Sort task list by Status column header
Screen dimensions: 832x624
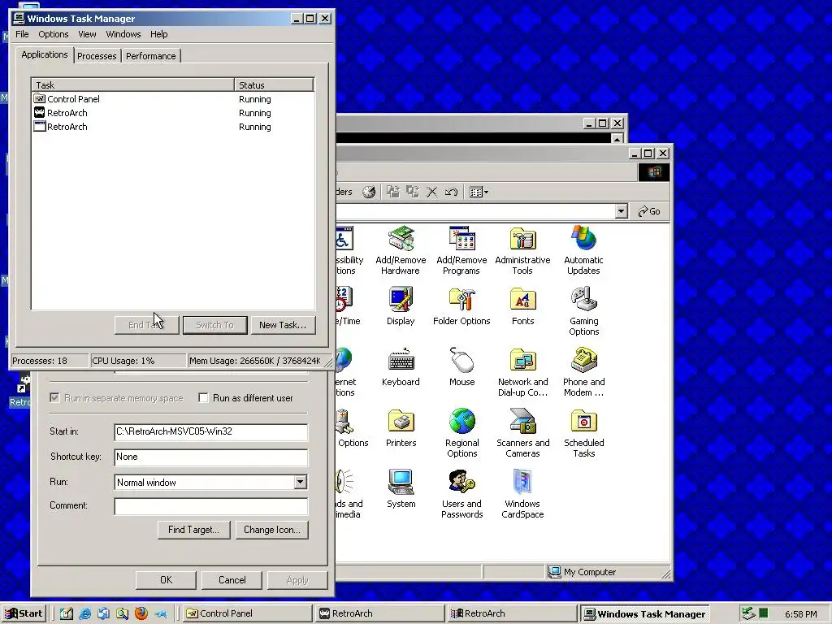point(274,84)
